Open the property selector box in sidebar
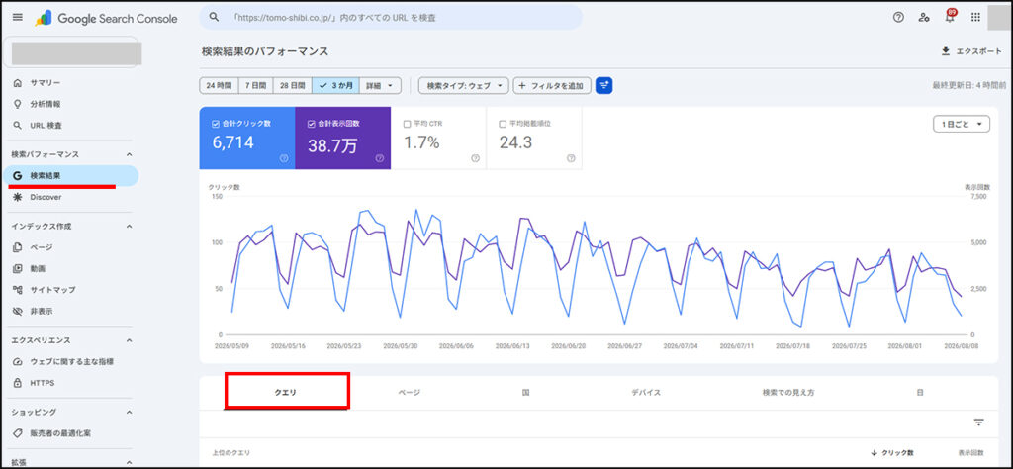This screenshot has height=469, width=1013. pos(72,51)
